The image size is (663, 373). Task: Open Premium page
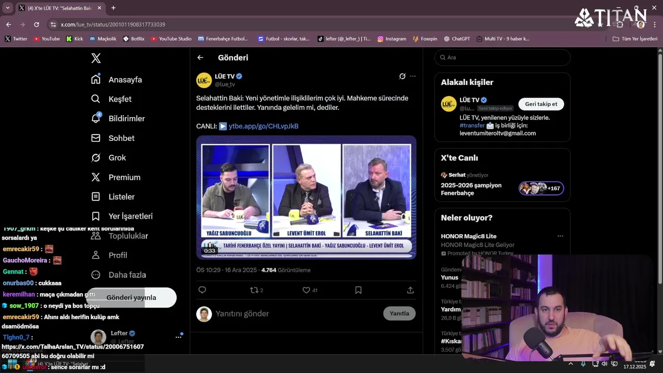click(x=116, y=177)
